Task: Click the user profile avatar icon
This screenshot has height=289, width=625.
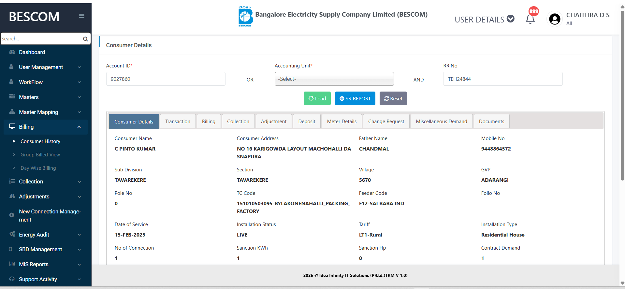Action: (x=555, y=19)
